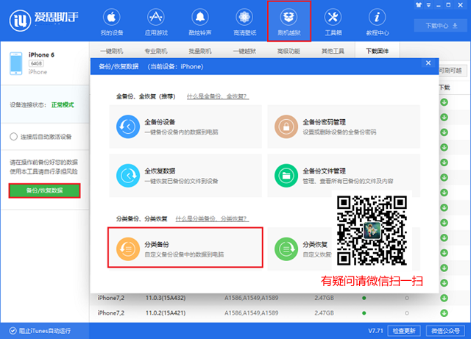Click the green 分类恢复 icon

click(286, 249)
